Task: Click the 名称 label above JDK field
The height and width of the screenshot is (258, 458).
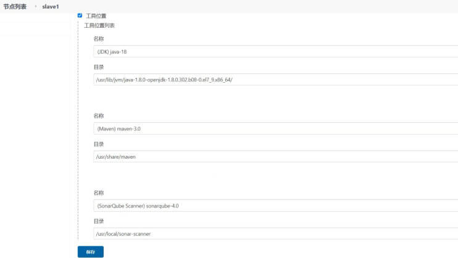Action: point(99,38)
